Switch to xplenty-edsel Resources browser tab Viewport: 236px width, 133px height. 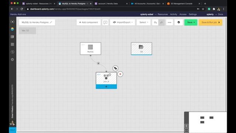pos(39,4)
